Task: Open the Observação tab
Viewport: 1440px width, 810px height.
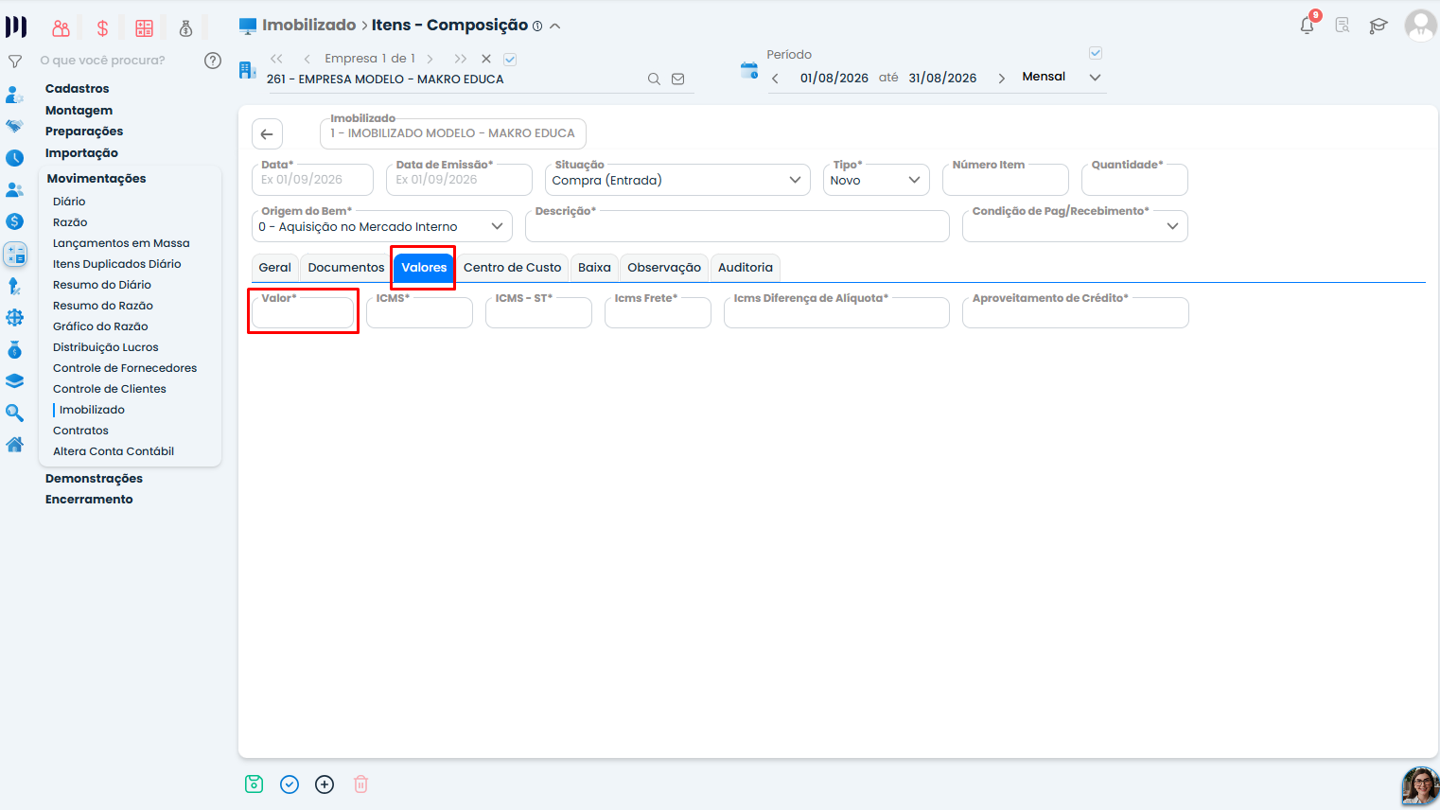Action: 664,268
